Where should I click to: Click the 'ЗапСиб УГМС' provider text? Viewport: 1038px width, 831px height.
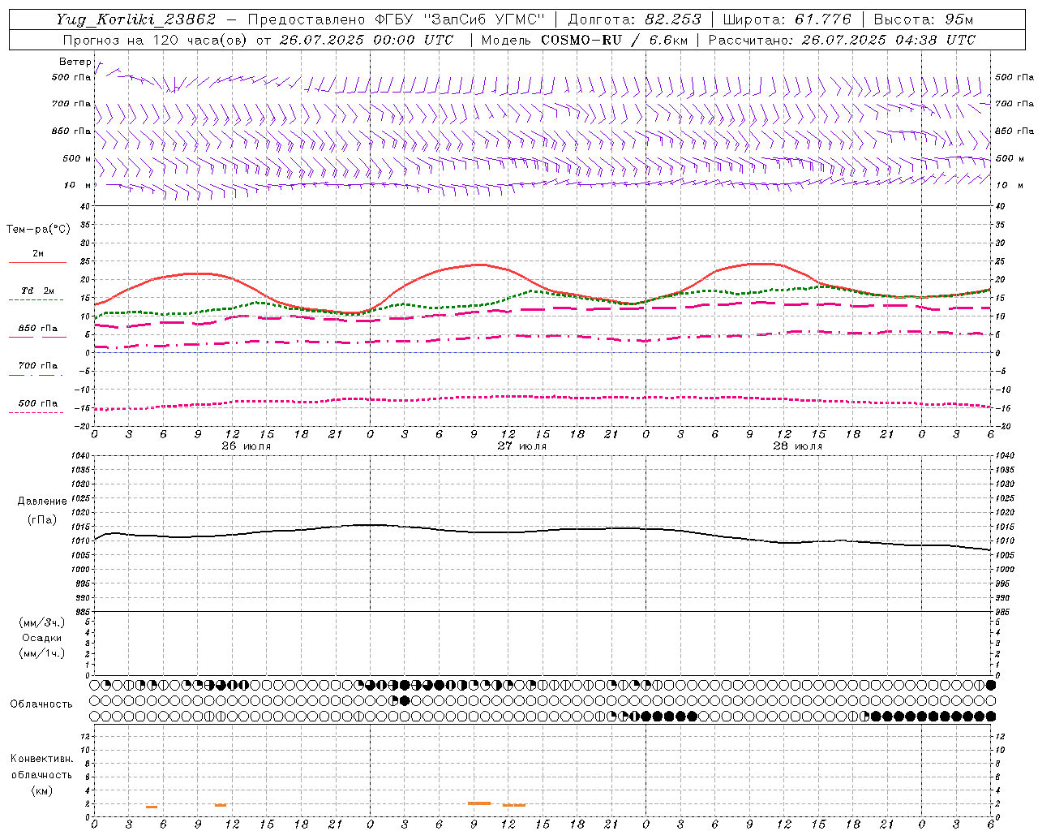(483, 19)
